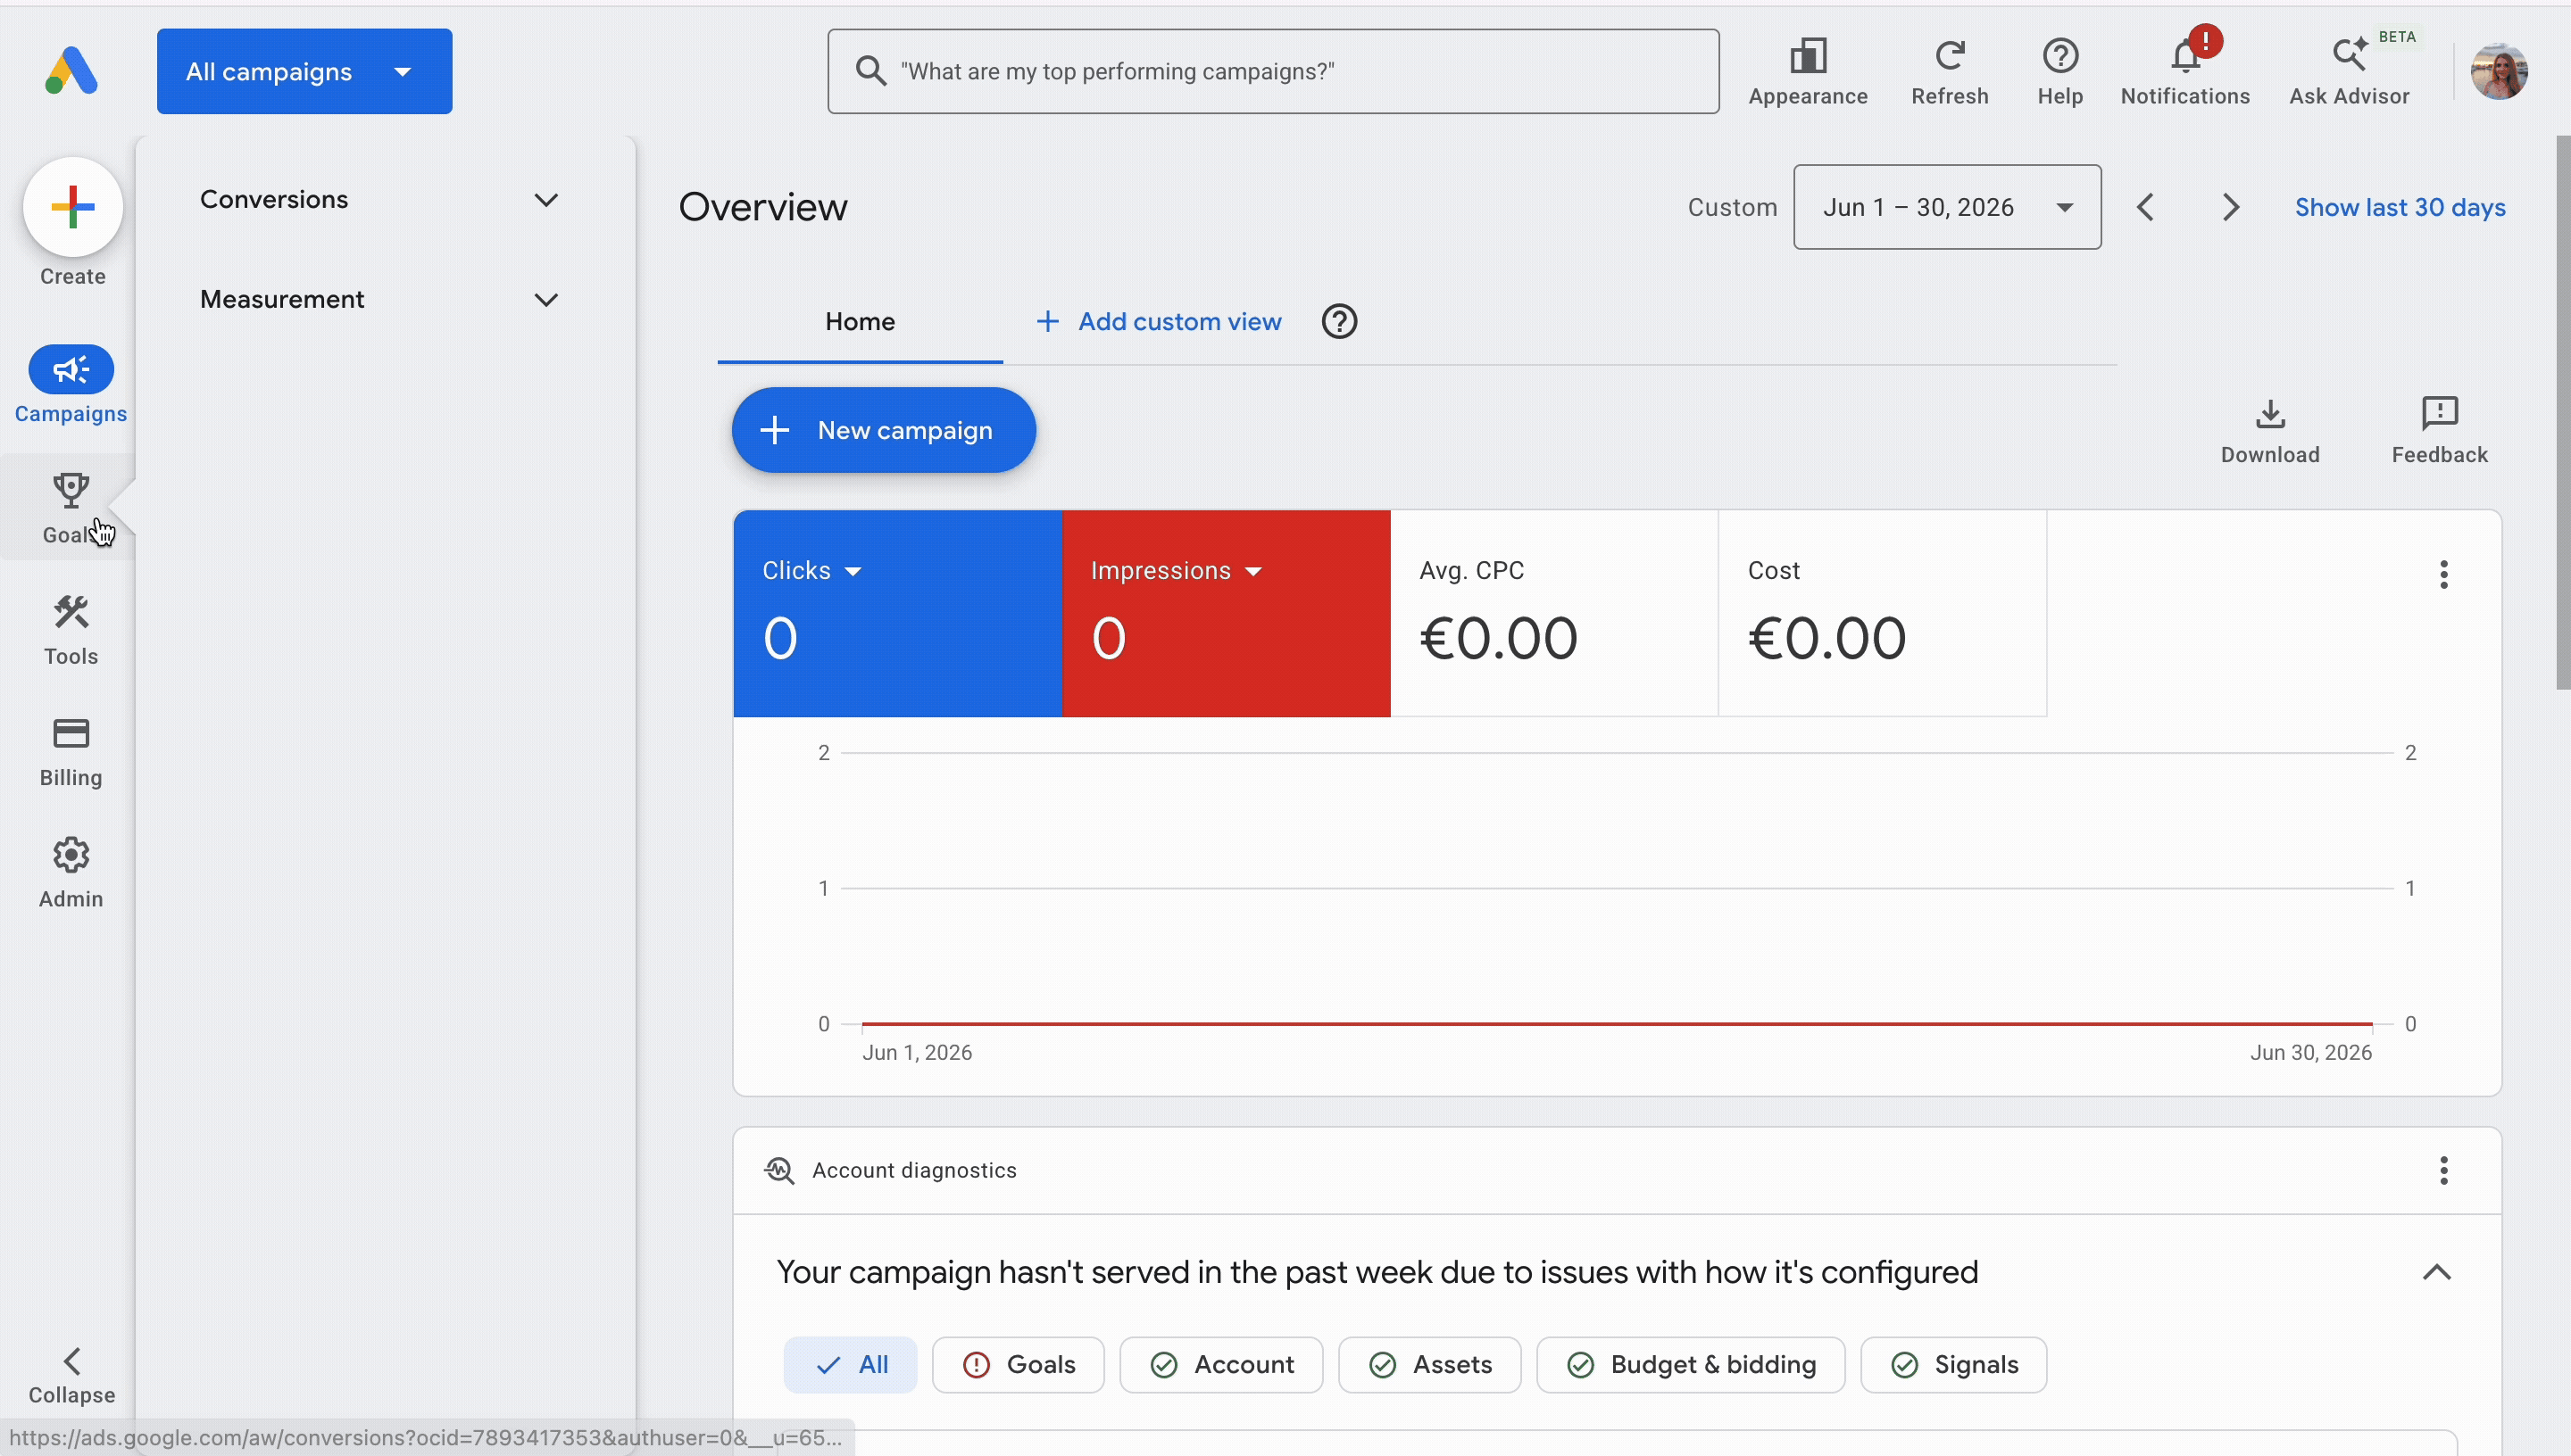Go to Billing in the sidebar
The height and width of the screenshot is (1456, 2571).
[71, 752]
